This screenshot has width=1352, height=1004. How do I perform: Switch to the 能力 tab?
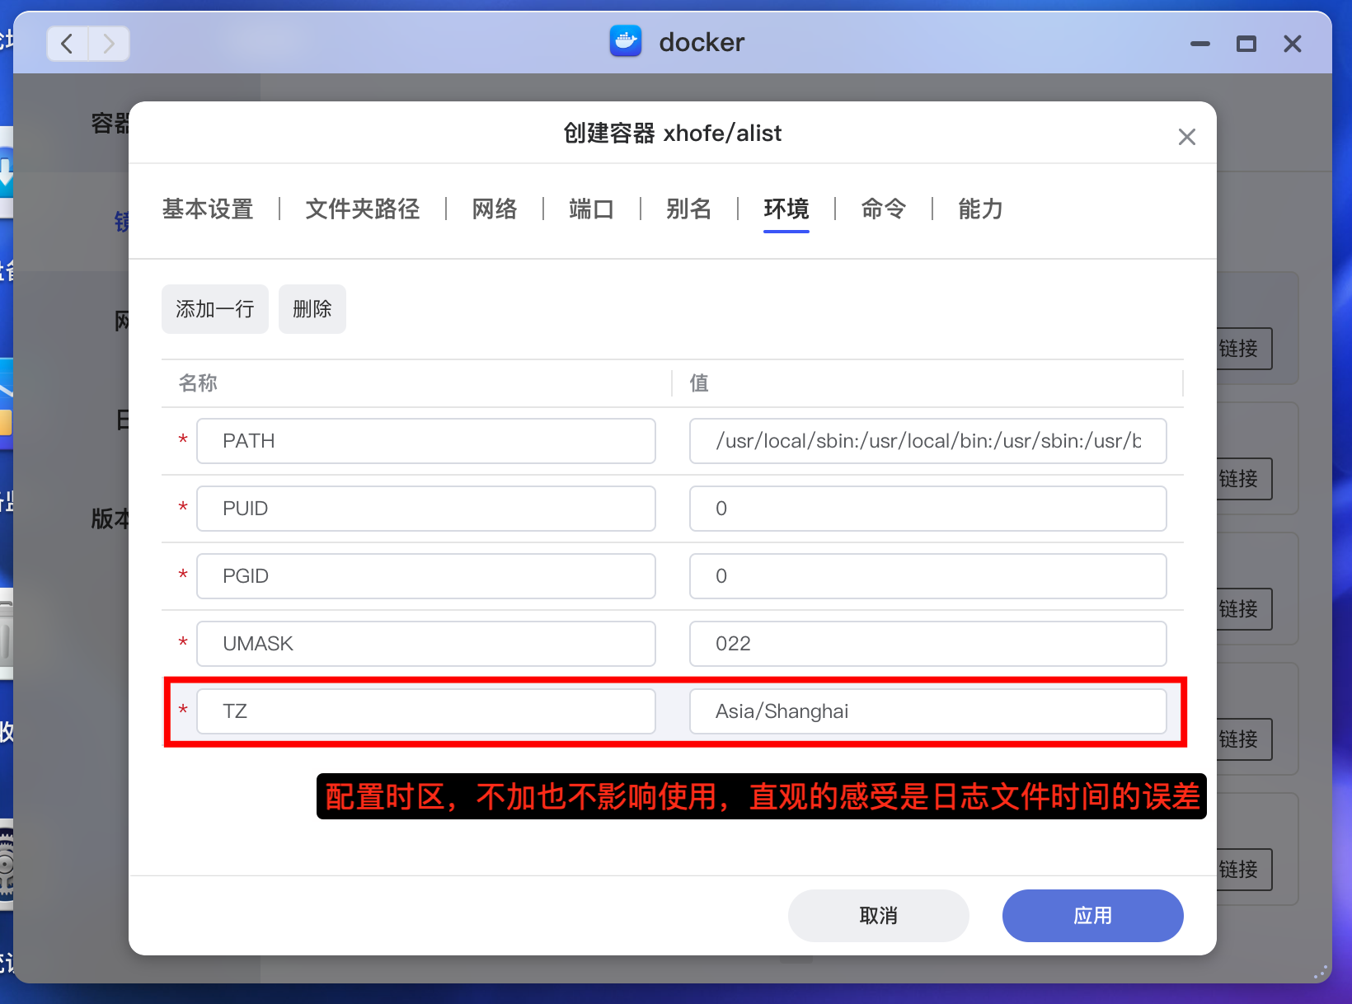pos(981,209)
